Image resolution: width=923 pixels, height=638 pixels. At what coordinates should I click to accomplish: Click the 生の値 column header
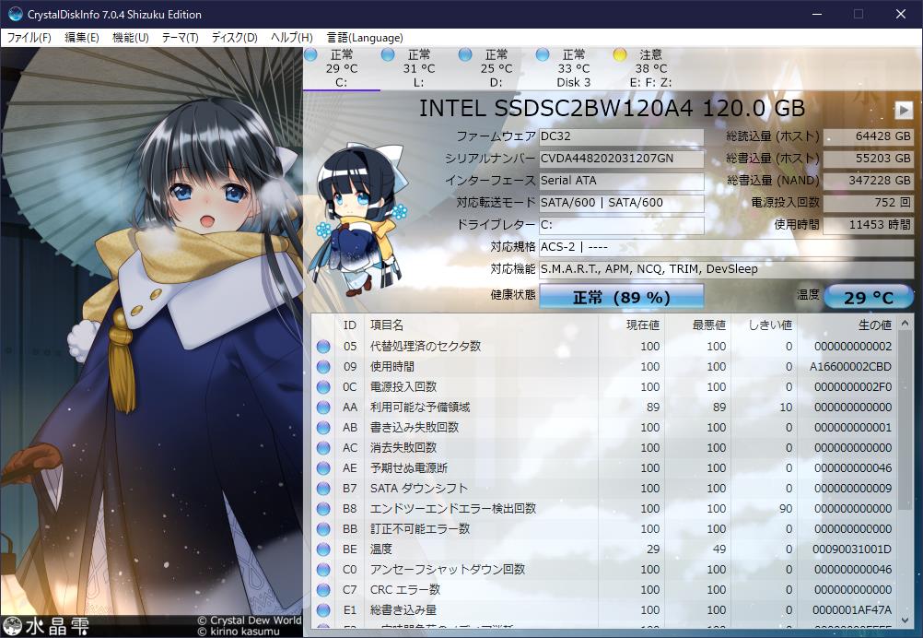click(x=847, y=325)
